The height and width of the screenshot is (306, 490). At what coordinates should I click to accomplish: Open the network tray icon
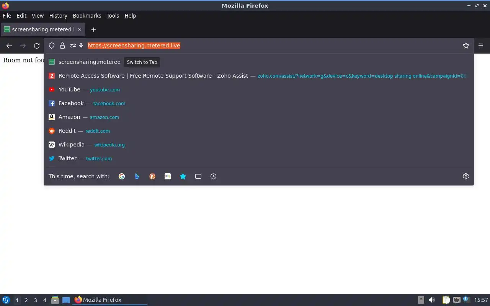click(456, 300)
